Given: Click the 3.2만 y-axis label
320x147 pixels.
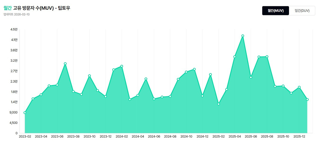Looking at the screenshot, I should click(14, 61).
